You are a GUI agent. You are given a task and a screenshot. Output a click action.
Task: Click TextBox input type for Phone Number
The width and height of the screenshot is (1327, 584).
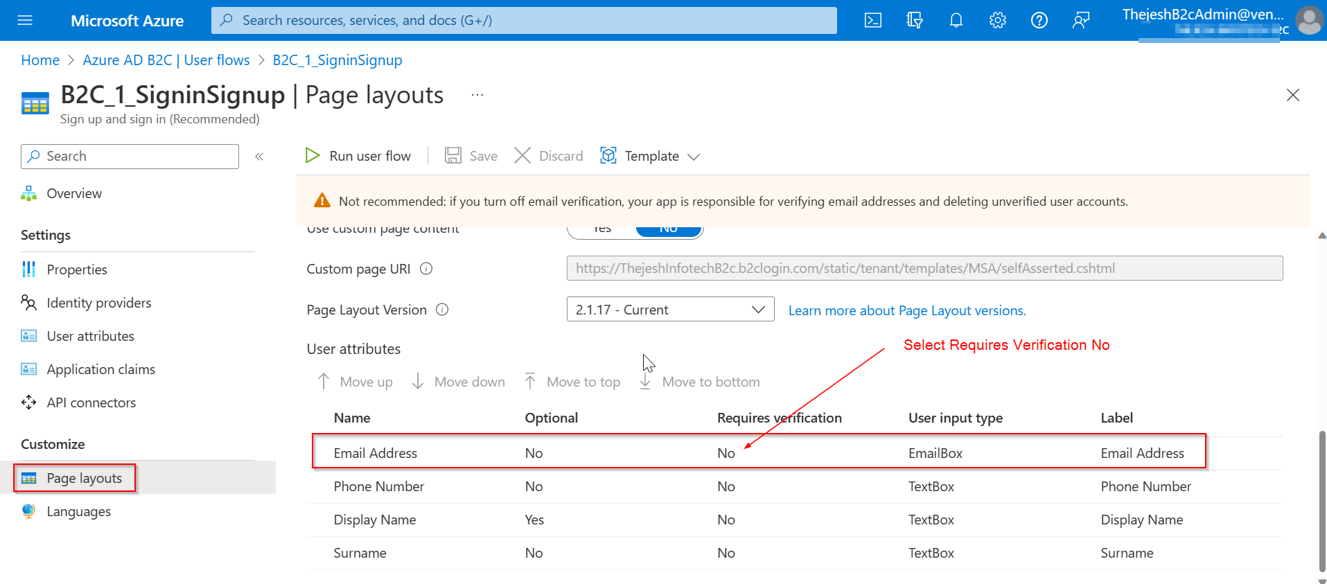(931, 486)
